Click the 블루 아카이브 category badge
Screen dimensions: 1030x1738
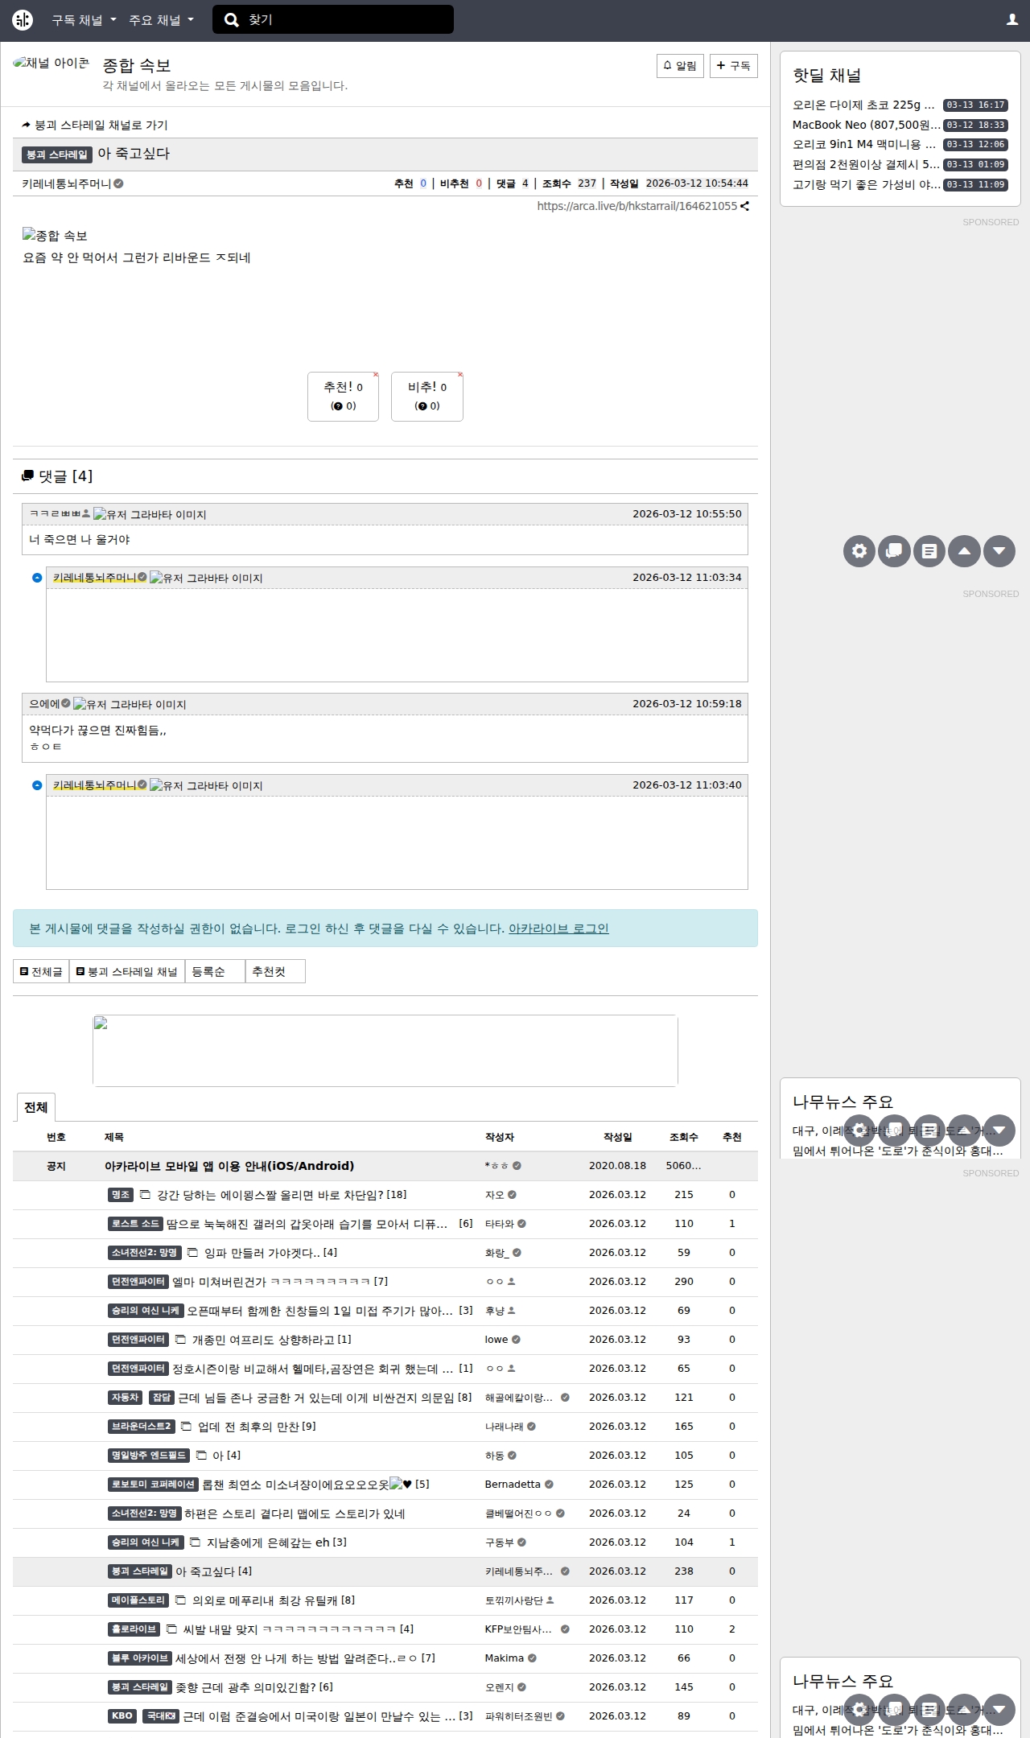pos(140,1658)
